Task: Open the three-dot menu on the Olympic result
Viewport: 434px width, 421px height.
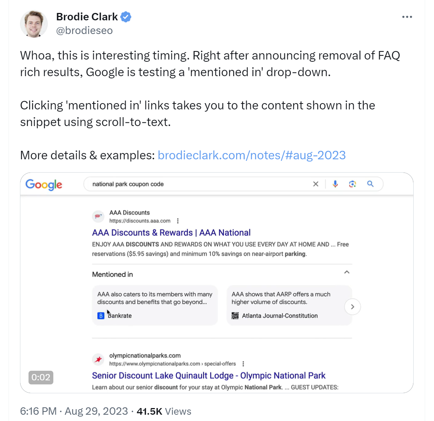Action: coord(243,364)
